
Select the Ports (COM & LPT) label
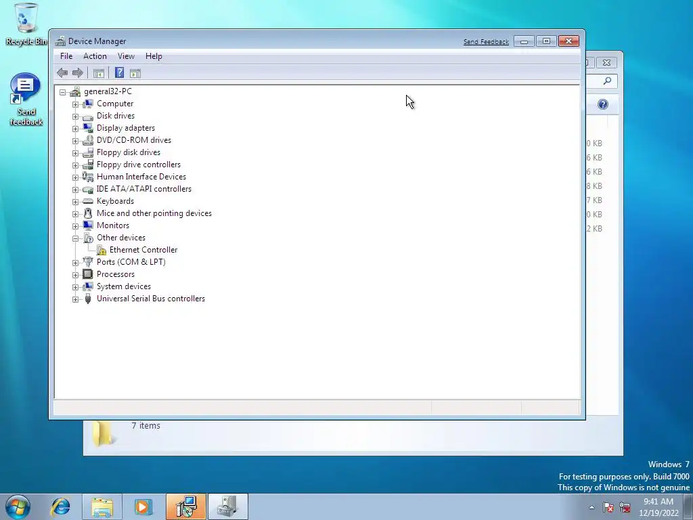131,262
